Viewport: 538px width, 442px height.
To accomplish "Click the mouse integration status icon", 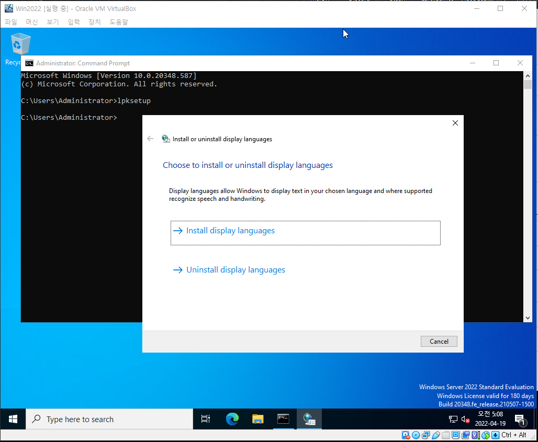I will tap(486, 435).
